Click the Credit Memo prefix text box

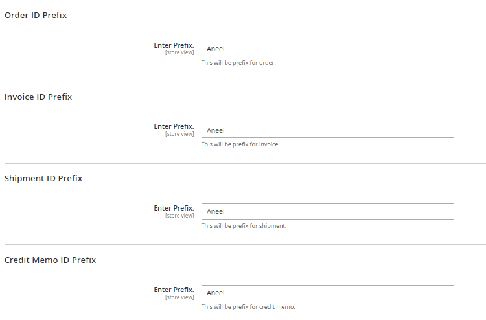[327, 293]
